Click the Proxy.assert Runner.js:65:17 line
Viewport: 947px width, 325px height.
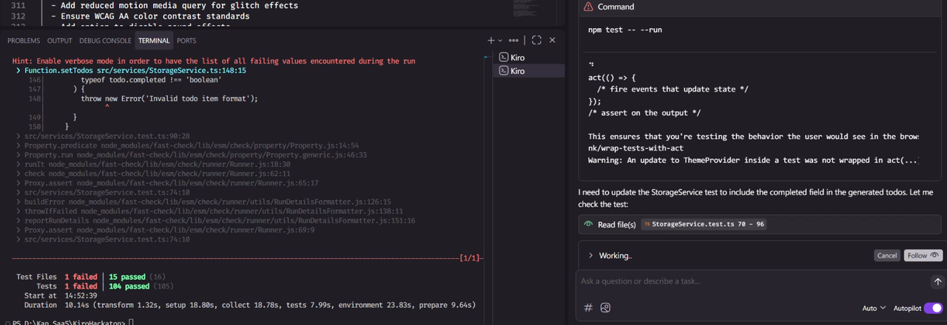click(172, 183)
